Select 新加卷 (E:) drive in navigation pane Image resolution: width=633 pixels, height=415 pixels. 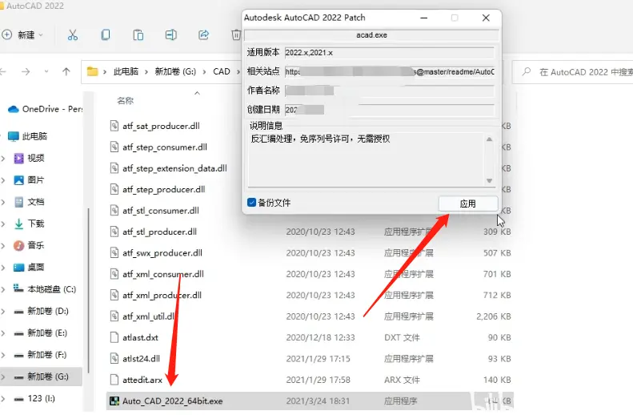[40, 333]
